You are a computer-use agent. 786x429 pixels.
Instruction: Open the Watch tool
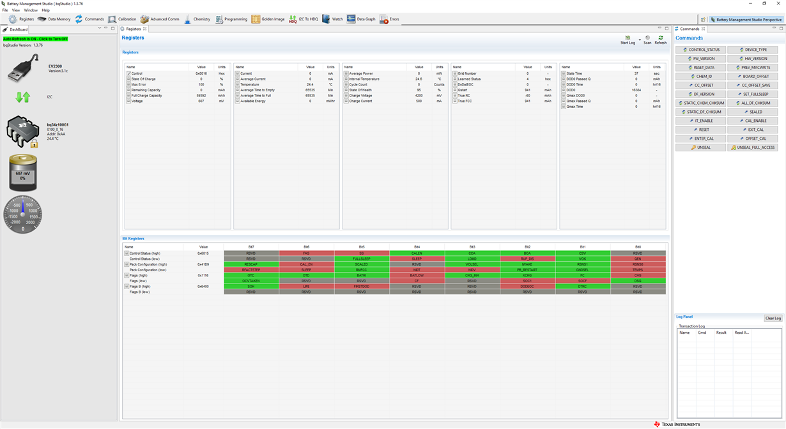332,19
